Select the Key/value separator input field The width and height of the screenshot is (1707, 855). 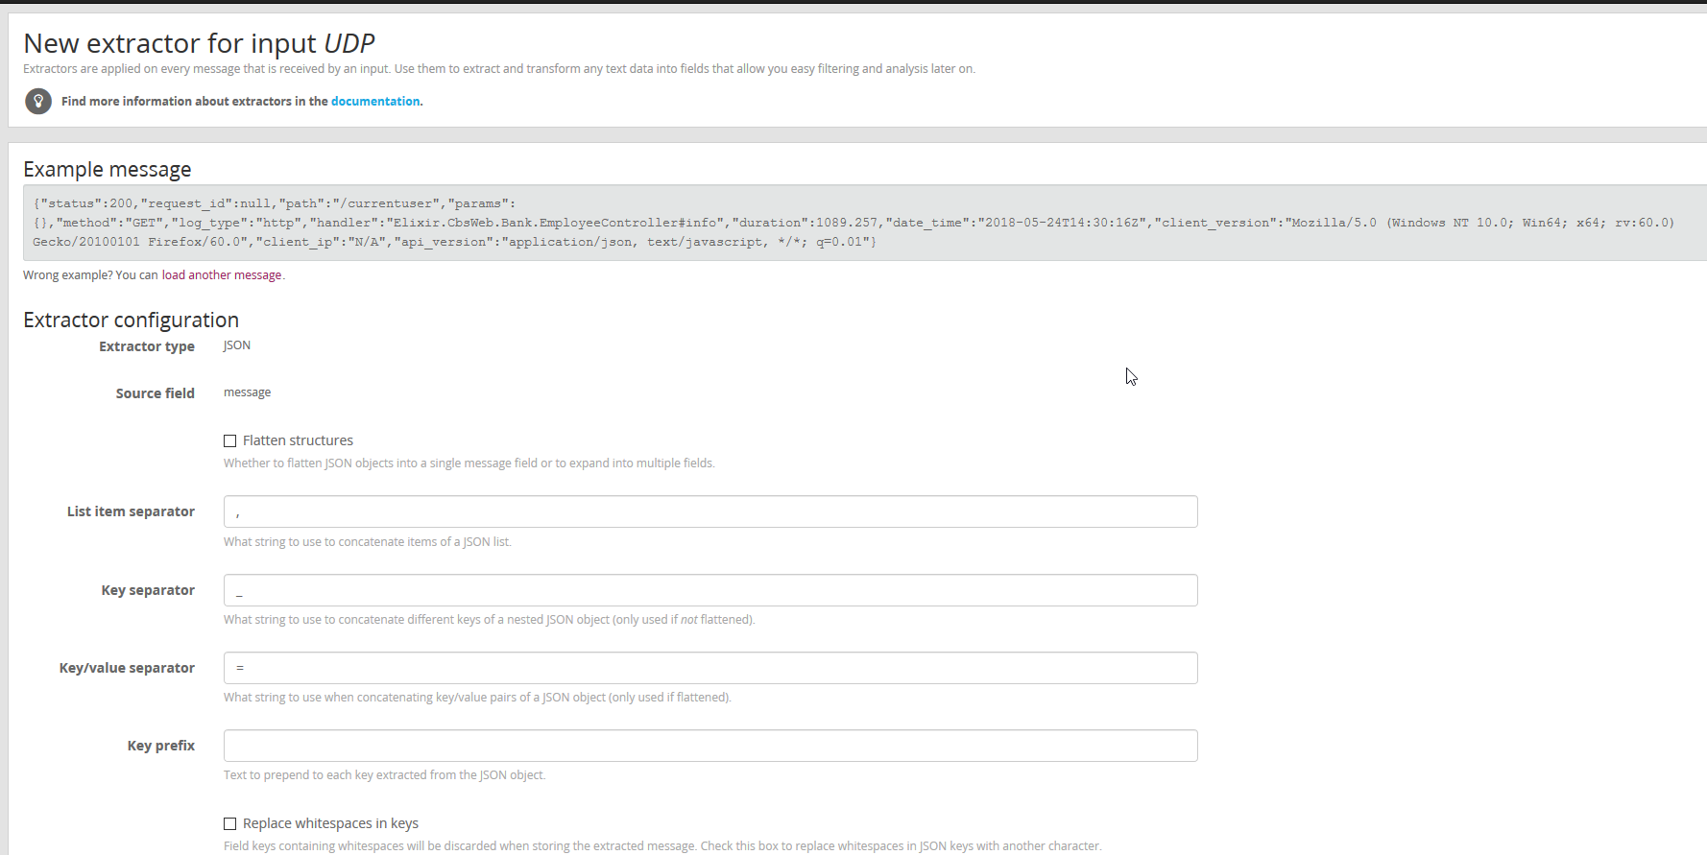point(709,668)
